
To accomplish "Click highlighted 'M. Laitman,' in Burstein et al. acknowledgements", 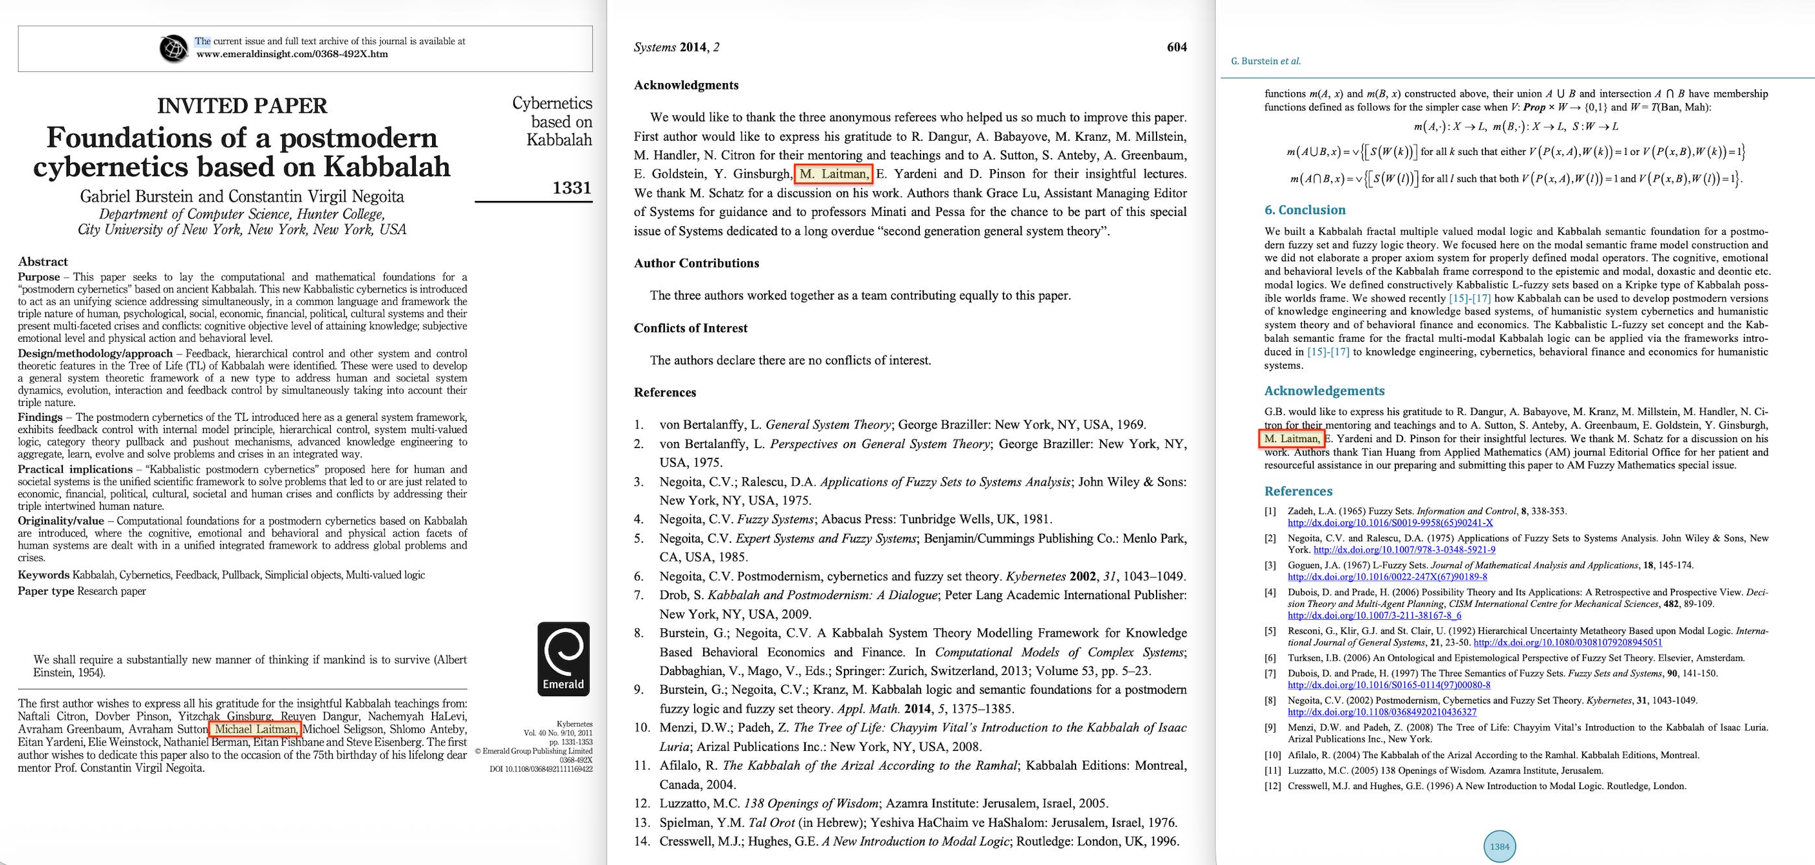I will 1292,439.
